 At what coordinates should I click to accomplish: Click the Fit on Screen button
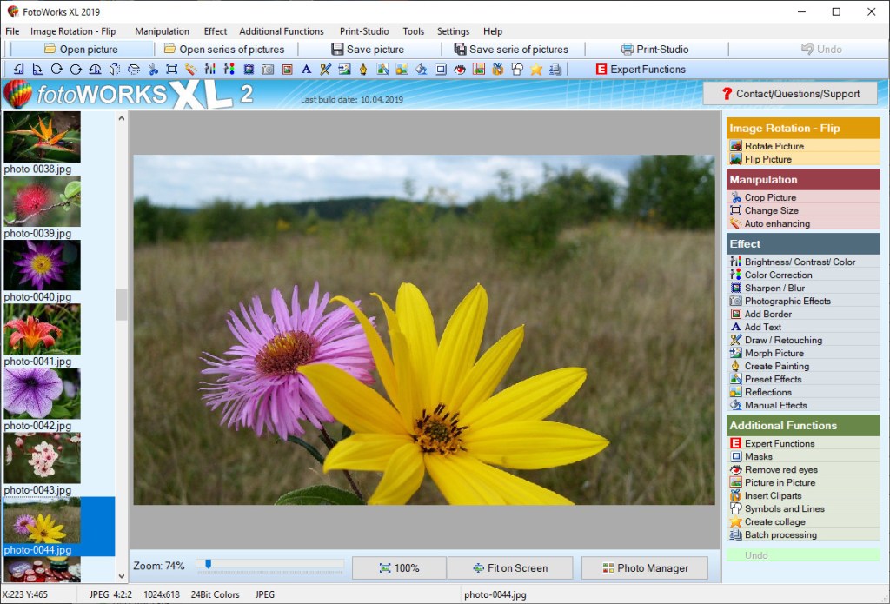[509, 567]
